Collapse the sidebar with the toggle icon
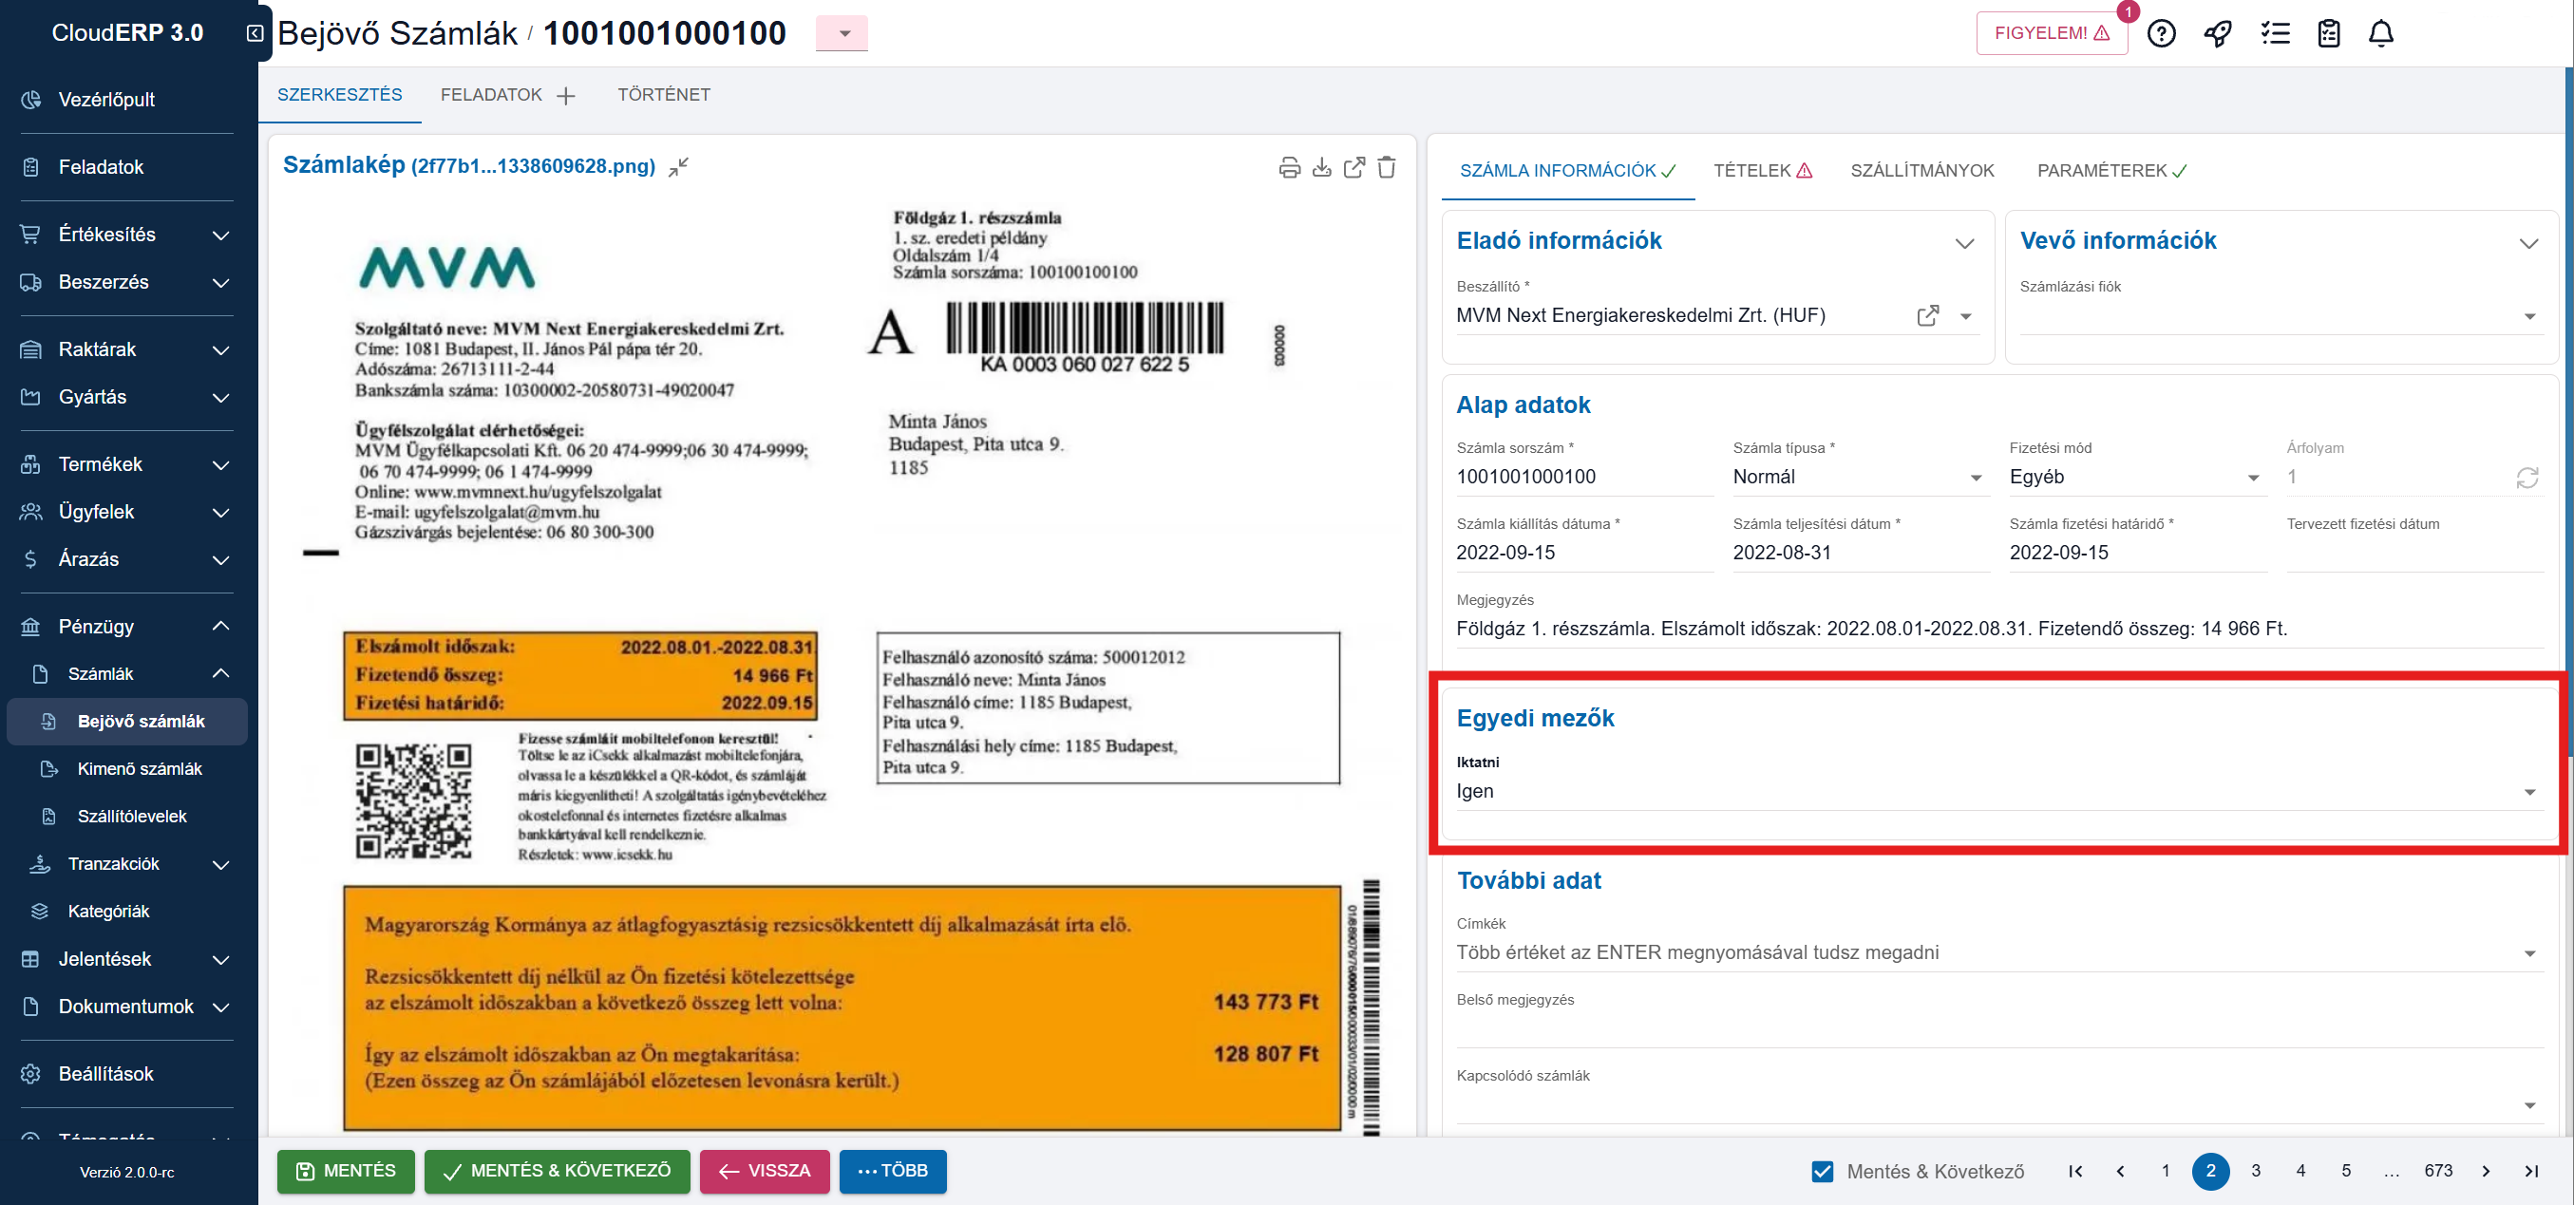The height and width of the screenshot is (1205, 2574). coord(255,33)
